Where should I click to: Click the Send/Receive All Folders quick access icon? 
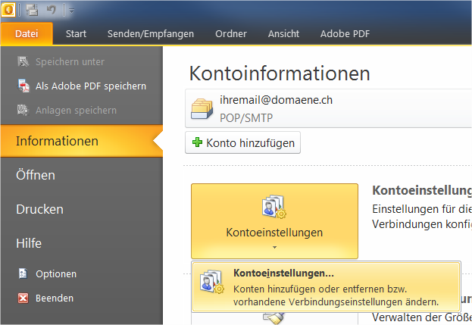32,10
